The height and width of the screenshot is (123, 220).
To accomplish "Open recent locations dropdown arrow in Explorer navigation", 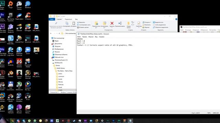I will click(57, 33).
